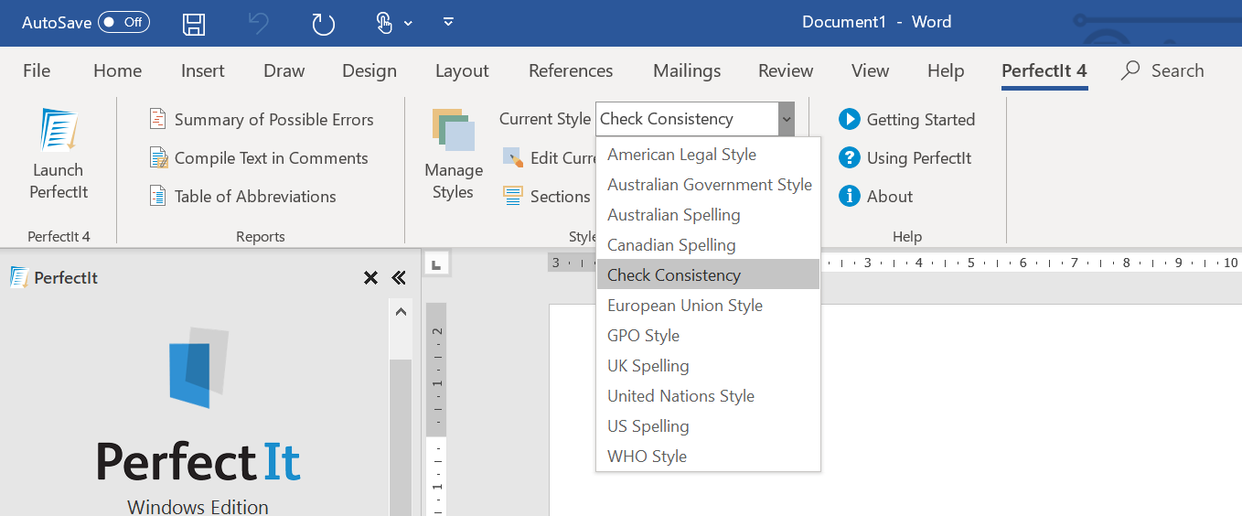Click the tab selector L-shaped ruler button
Image resolution: width=1242 pixels, height=516 pixels.
point(436,264)
